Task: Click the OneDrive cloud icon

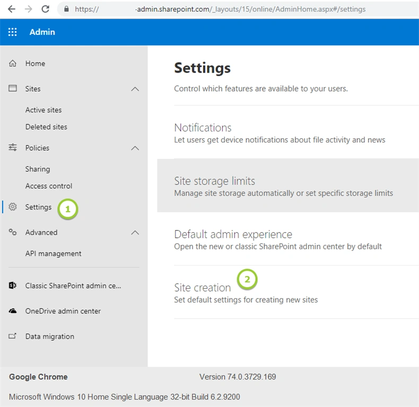Action: pyautogui.click(x=13, y=311)
